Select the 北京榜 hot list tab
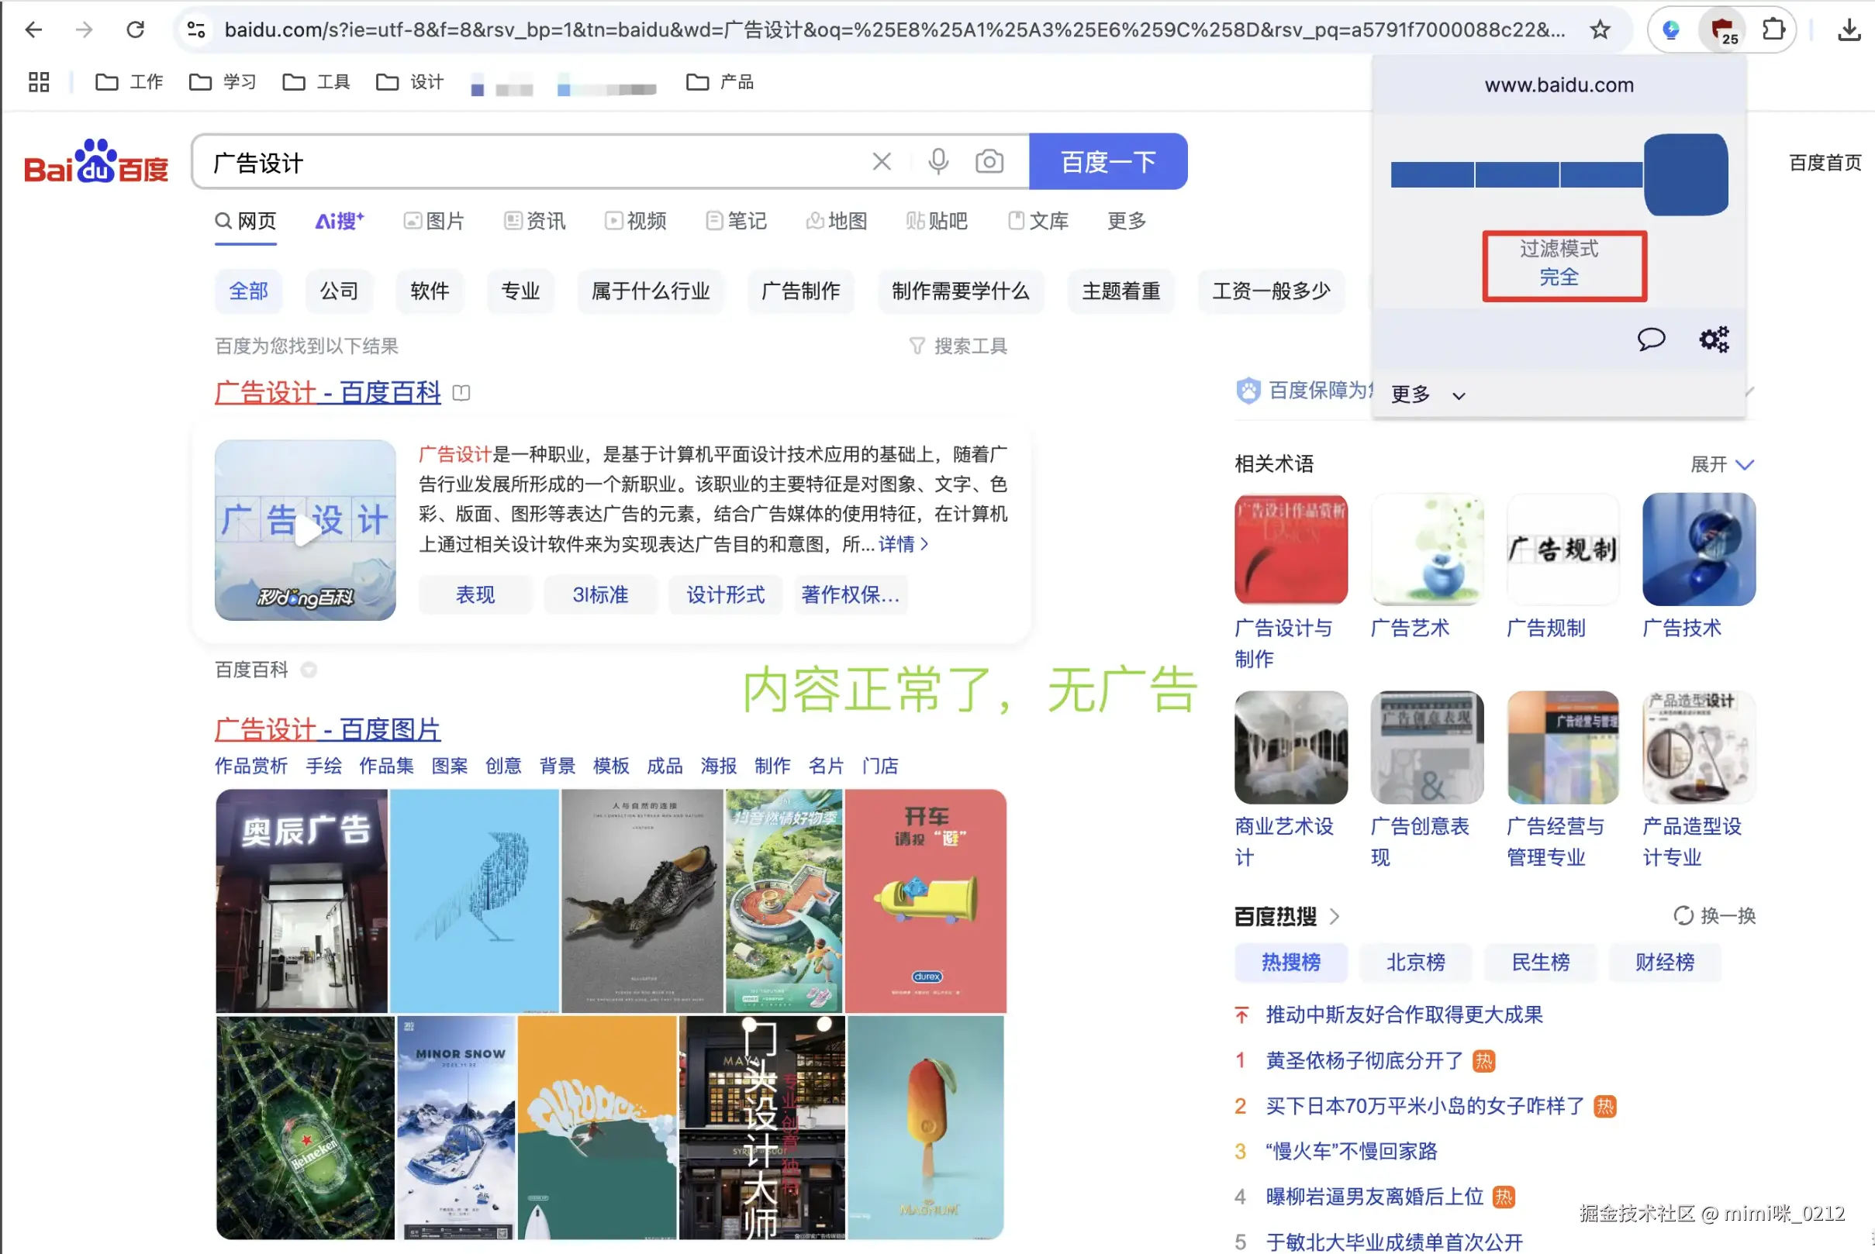The width and height of the screenshot is (1875, 1254). pyautogui.click(x=1415, y=962)
